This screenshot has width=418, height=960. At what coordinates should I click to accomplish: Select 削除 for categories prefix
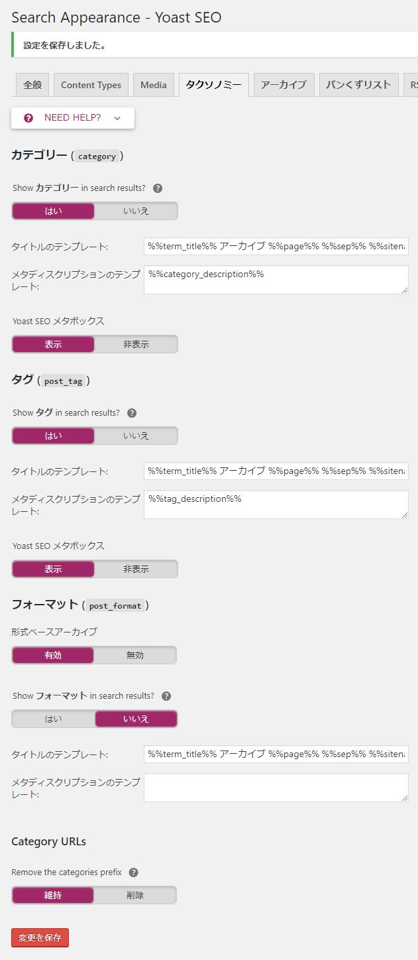click(x=135, y=895)
